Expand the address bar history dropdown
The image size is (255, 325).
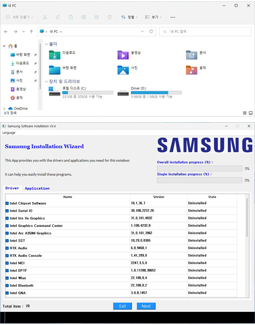point(142,31)
